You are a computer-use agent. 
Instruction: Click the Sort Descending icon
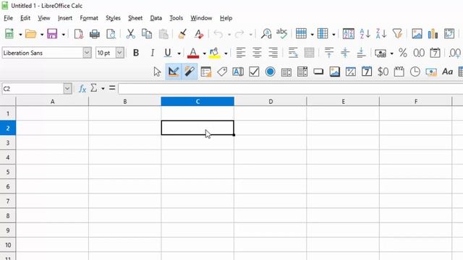point(381,34)
